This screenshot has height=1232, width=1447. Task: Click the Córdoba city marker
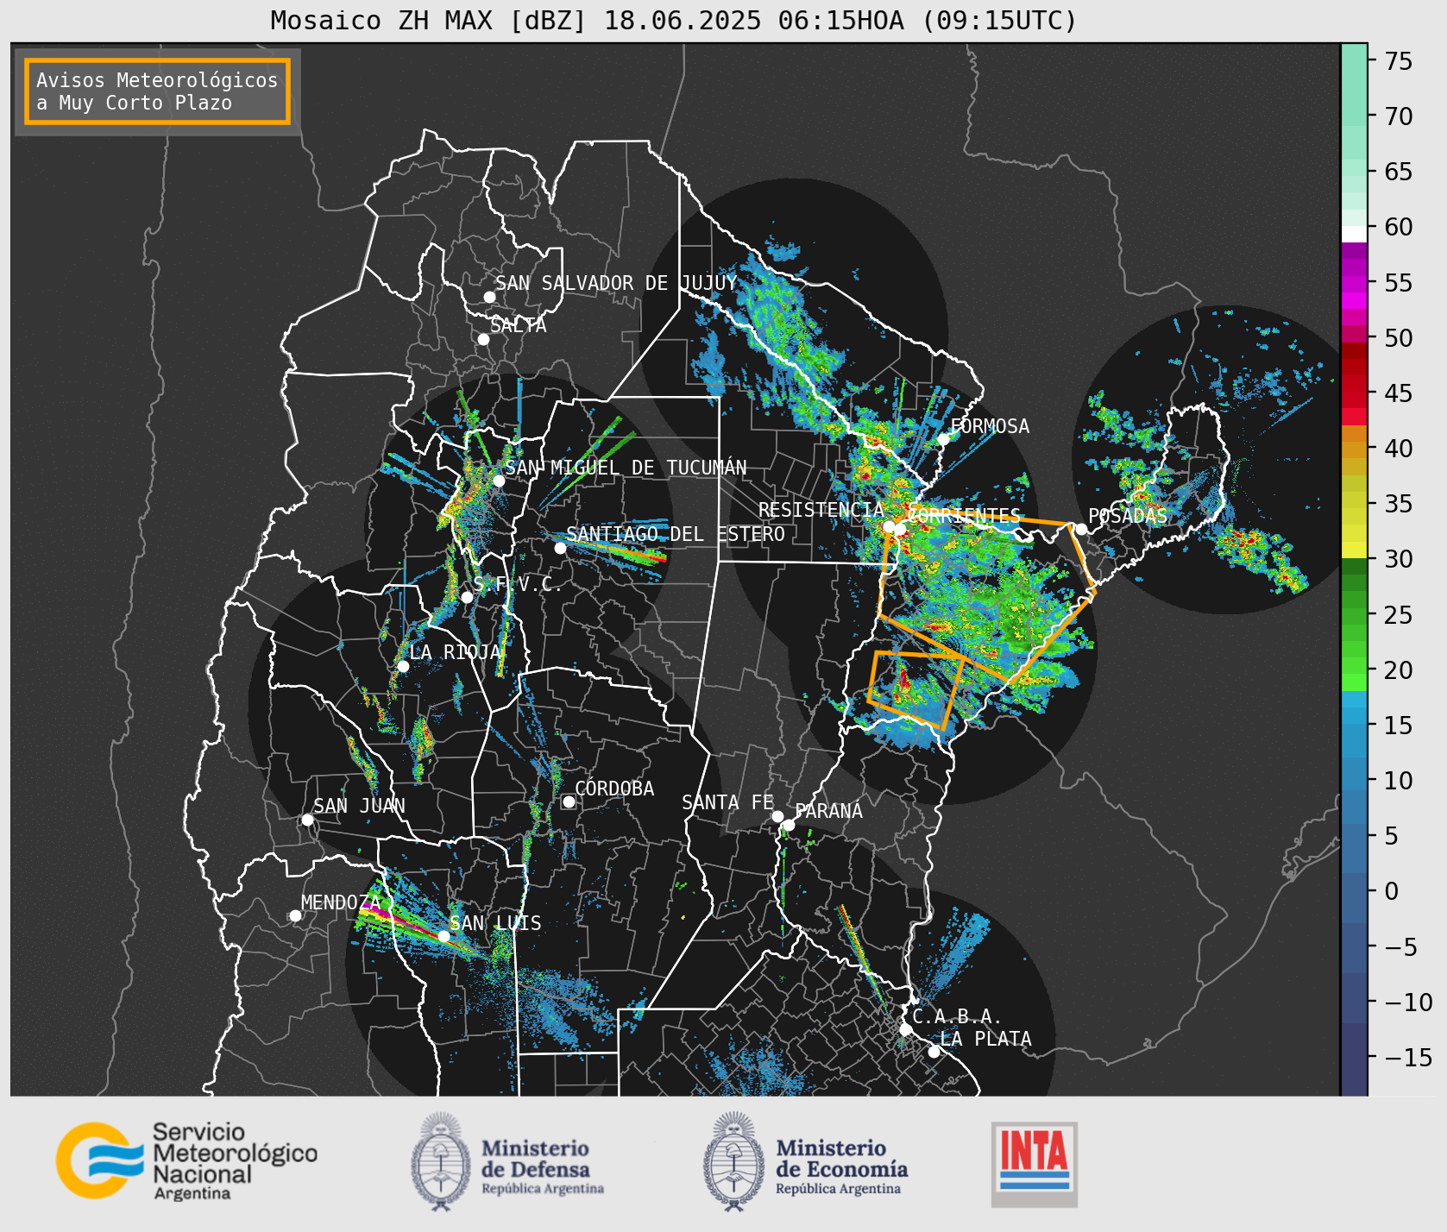point(569,801)
